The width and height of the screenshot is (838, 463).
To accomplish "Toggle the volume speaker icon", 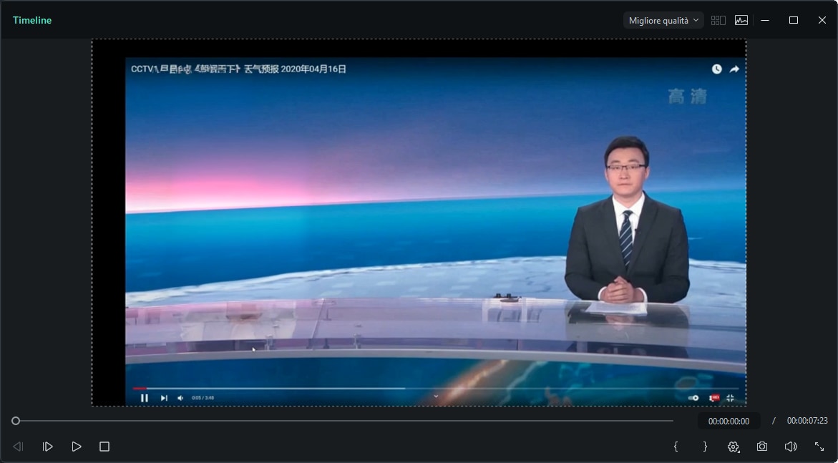I will (791, 447).
